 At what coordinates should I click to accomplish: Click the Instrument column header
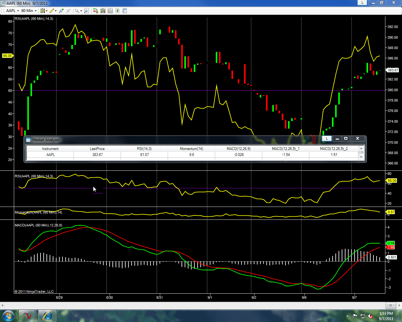[50, 149]
